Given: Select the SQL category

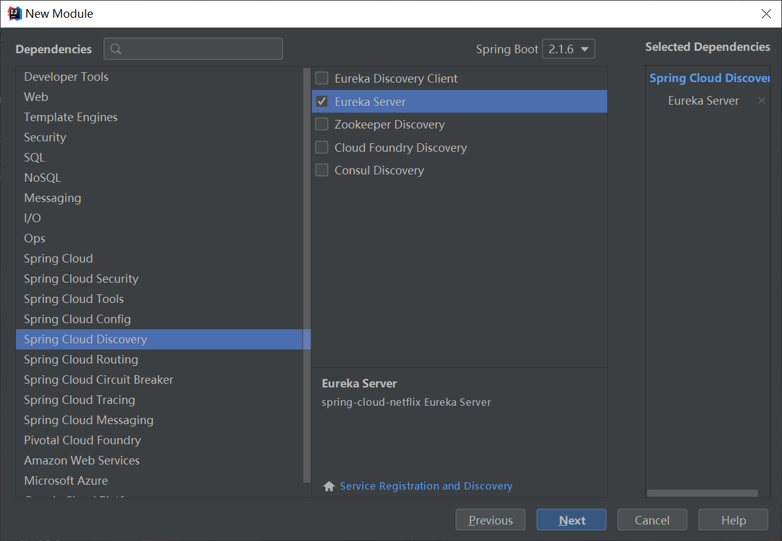Looking at the screenshot, I should (159, 157).
